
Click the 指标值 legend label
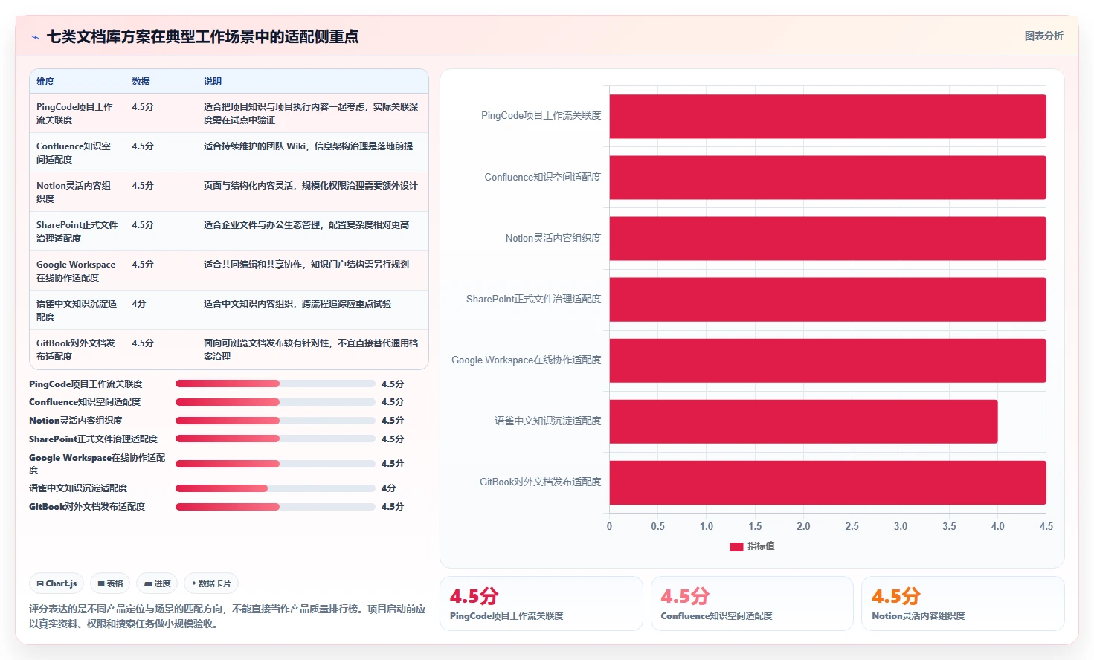[761, 546]
